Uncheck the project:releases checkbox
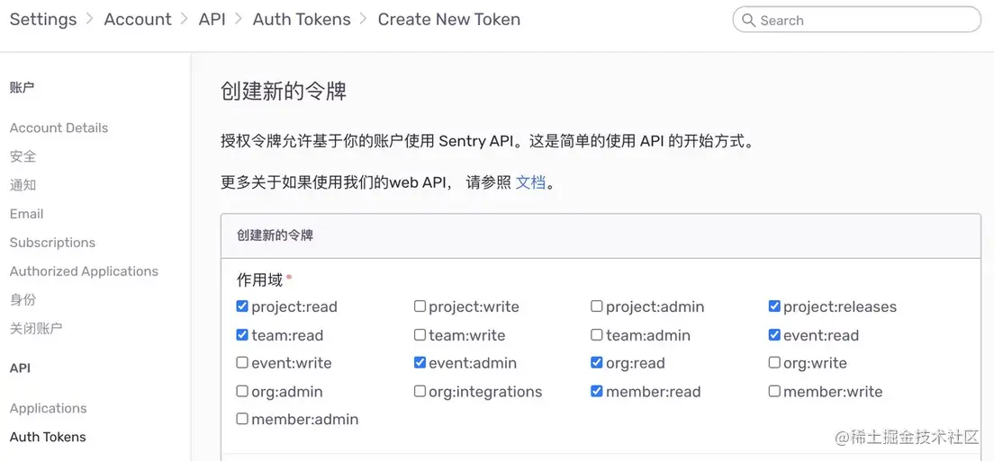The width and height of the screenshot is (994, 461). tap(774, 306)
